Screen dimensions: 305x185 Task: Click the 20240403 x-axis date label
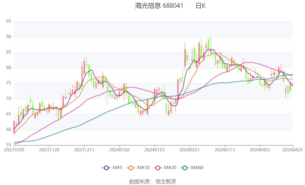coord(260,150)
